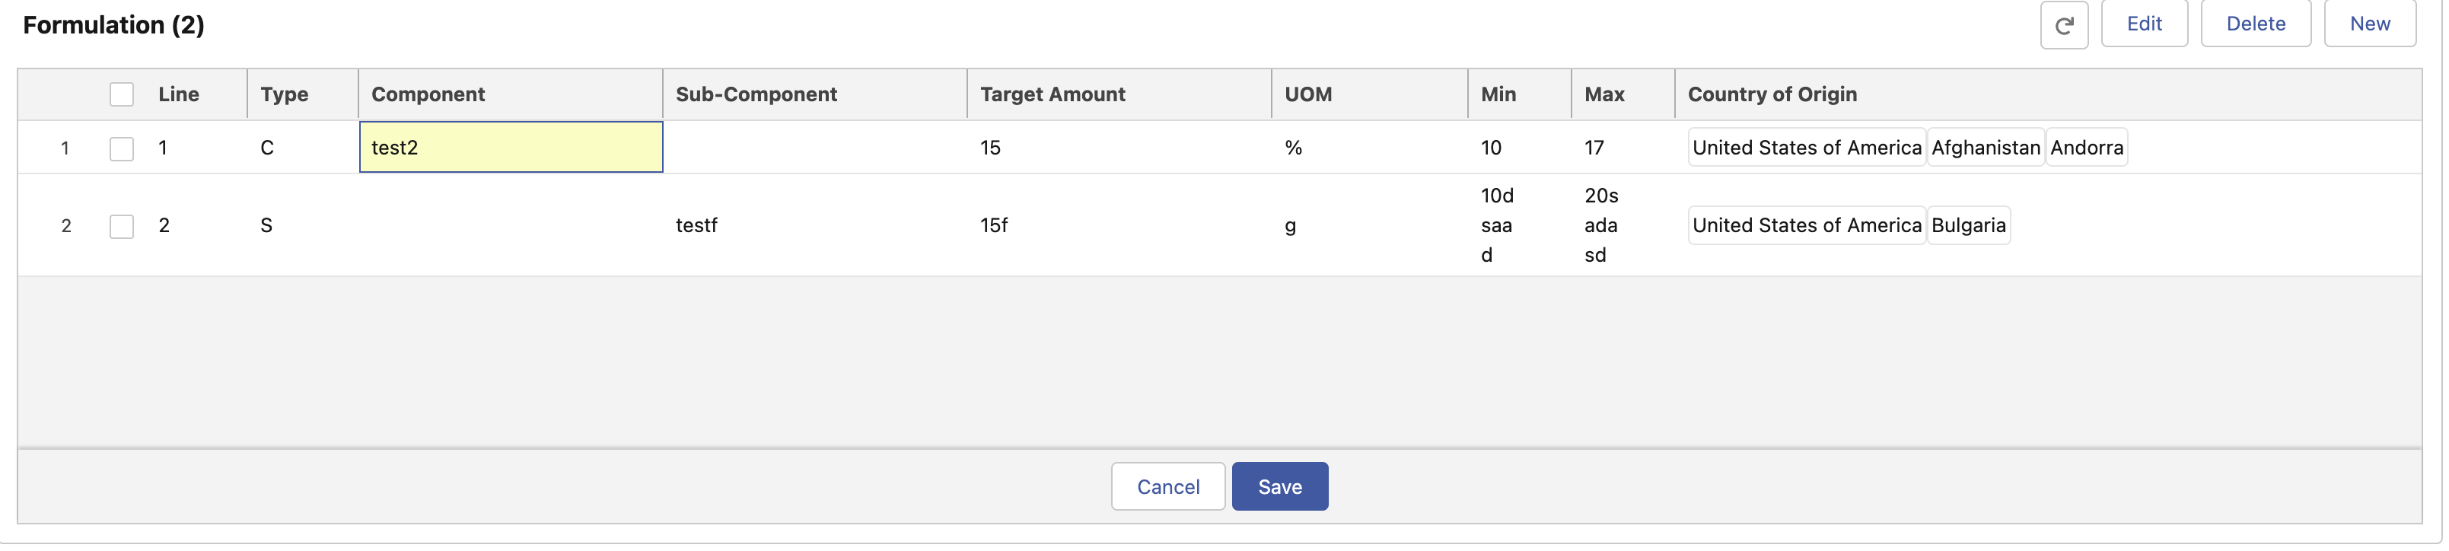Sort by the Component column header

coord(428,94)
